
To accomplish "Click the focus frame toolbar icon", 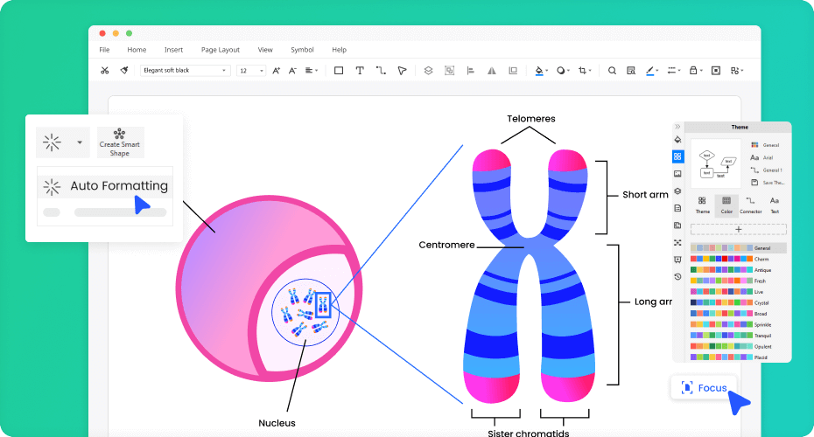I will tap(716, 71).
